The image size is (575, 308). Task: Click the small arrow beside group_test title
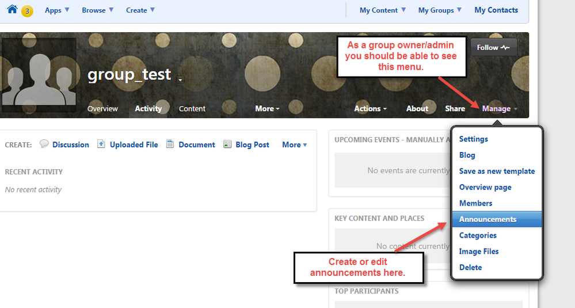180,80
